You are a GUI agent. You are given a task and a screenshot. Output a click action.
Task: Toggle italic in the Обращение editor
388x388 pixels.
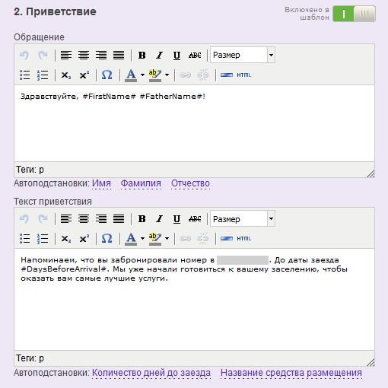pyautogui.click(x=160, y=55)
